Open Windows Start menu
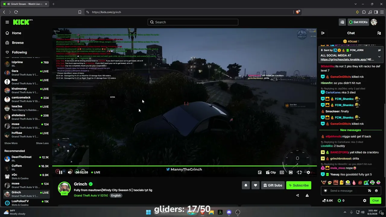 click(x=148, y=212)
